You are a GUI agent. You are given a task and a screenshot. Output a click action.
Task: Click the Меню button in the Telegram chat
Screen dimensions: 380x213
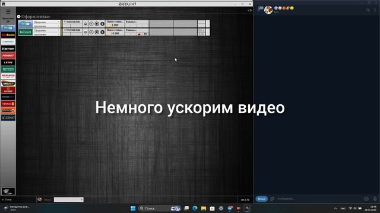[x=261, y=199]
